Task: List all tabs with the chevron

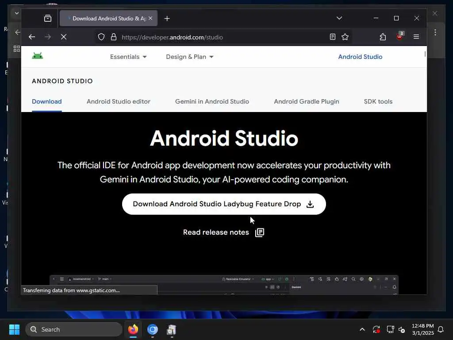Action: point(339,18)
